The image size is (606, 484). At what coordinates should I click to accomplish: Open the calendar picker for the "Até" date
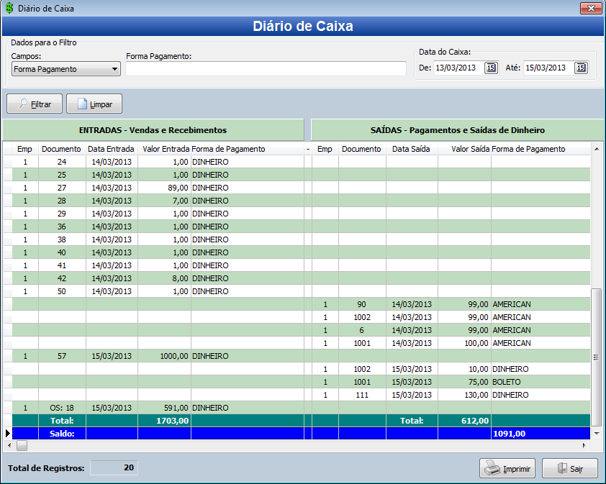point(580,68)
